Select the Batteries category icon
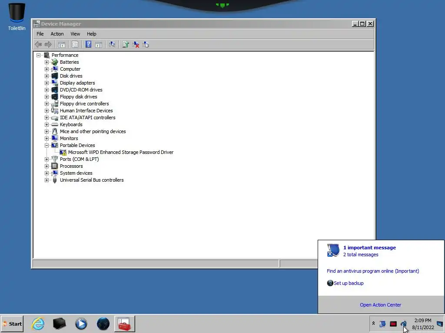 point(55,62)
